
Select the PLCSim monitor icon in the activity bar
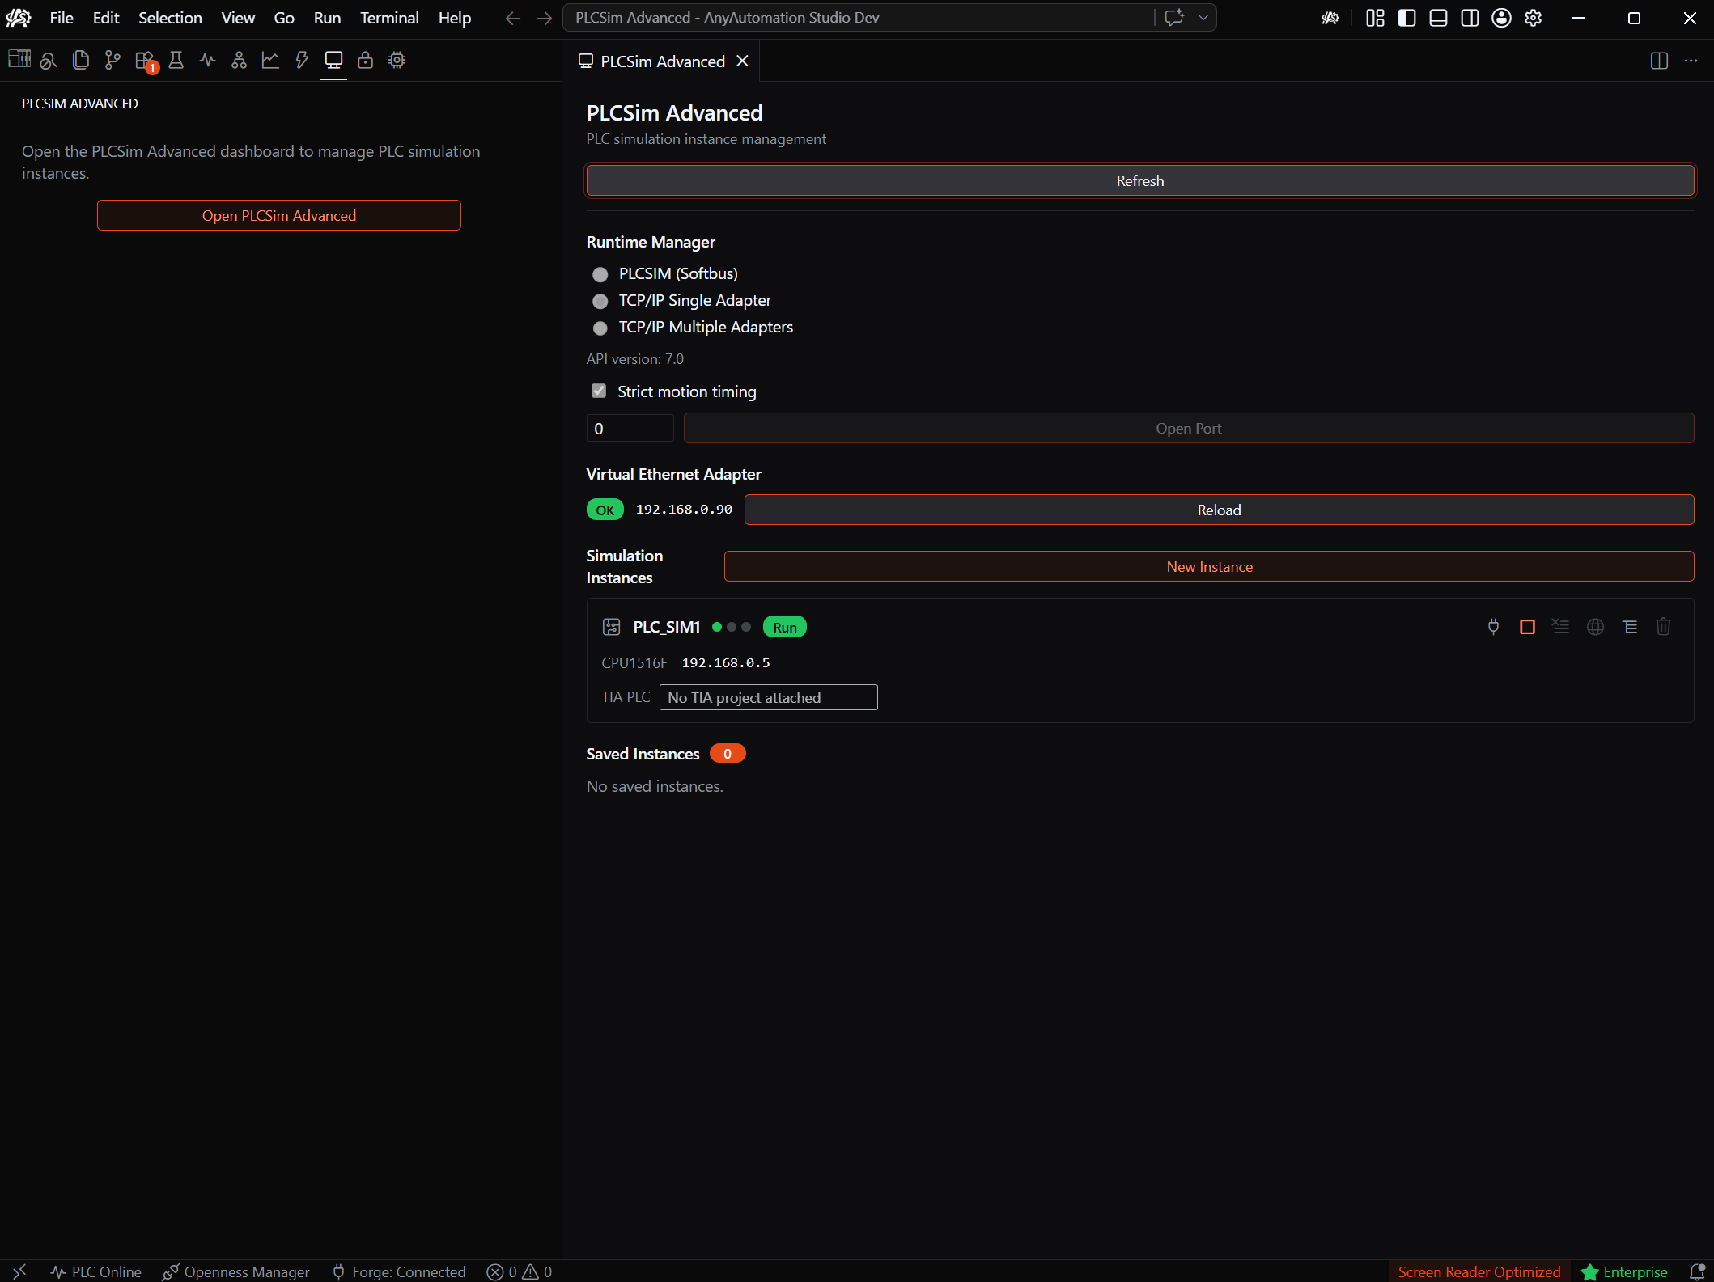[333, 60]
